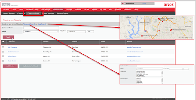Click the Contractor Name input field
The image size is (196, 100).
pos(41,28)
